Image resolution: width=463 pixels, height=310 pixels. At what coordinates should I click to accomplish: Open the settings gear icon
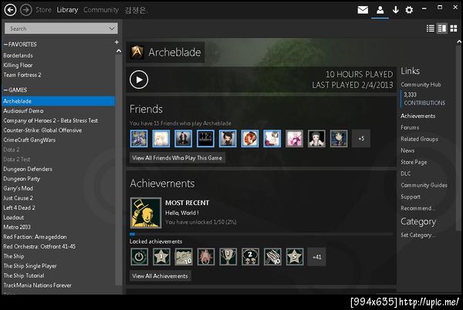coord(409,10)
